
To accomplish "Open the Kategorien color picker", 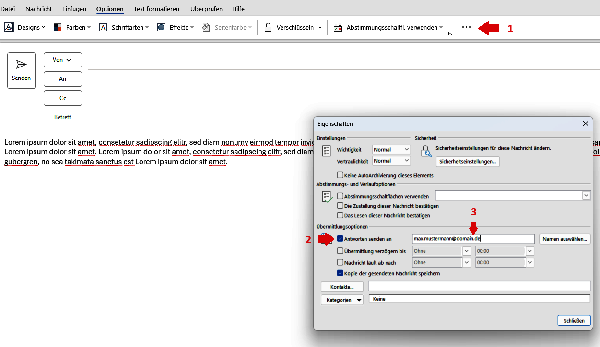I will coord(342,299).
